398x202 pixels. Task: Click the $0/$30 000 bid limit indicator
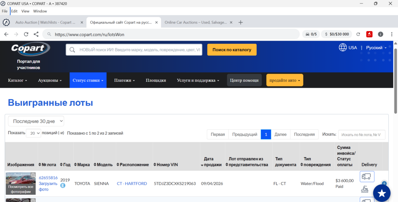[337, 34]
